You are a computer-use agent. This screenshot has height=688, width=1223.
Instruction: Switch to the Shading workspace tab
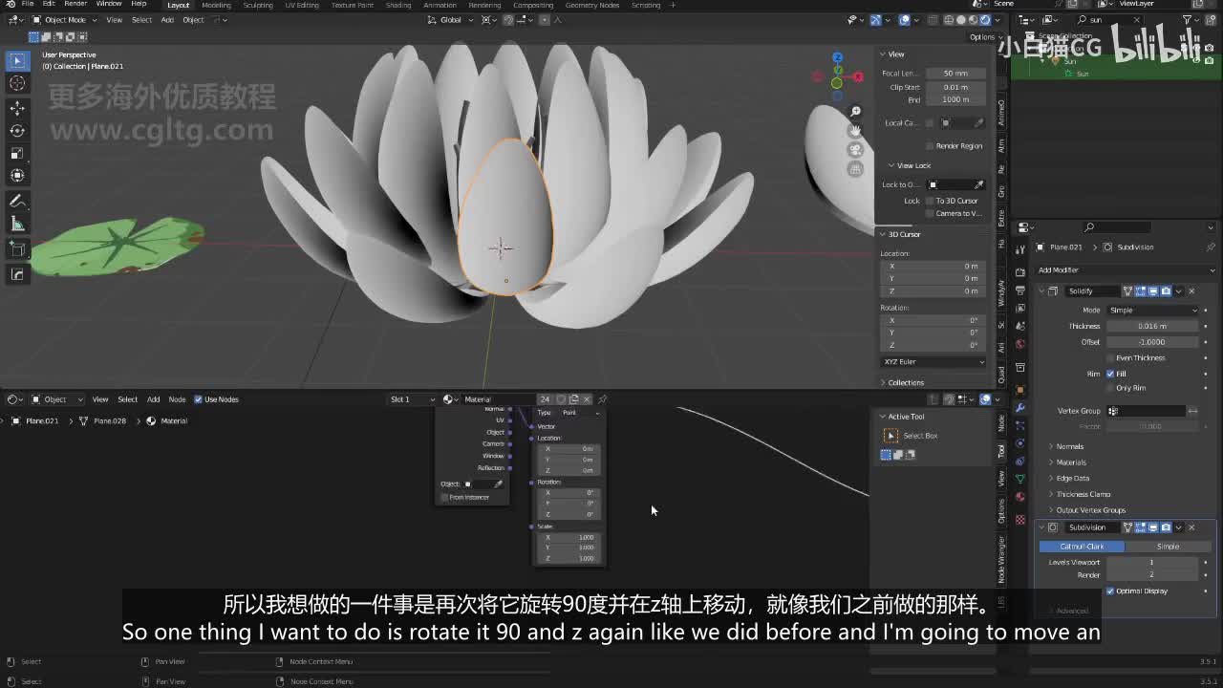pyautogui.click(x=397, y=5)
